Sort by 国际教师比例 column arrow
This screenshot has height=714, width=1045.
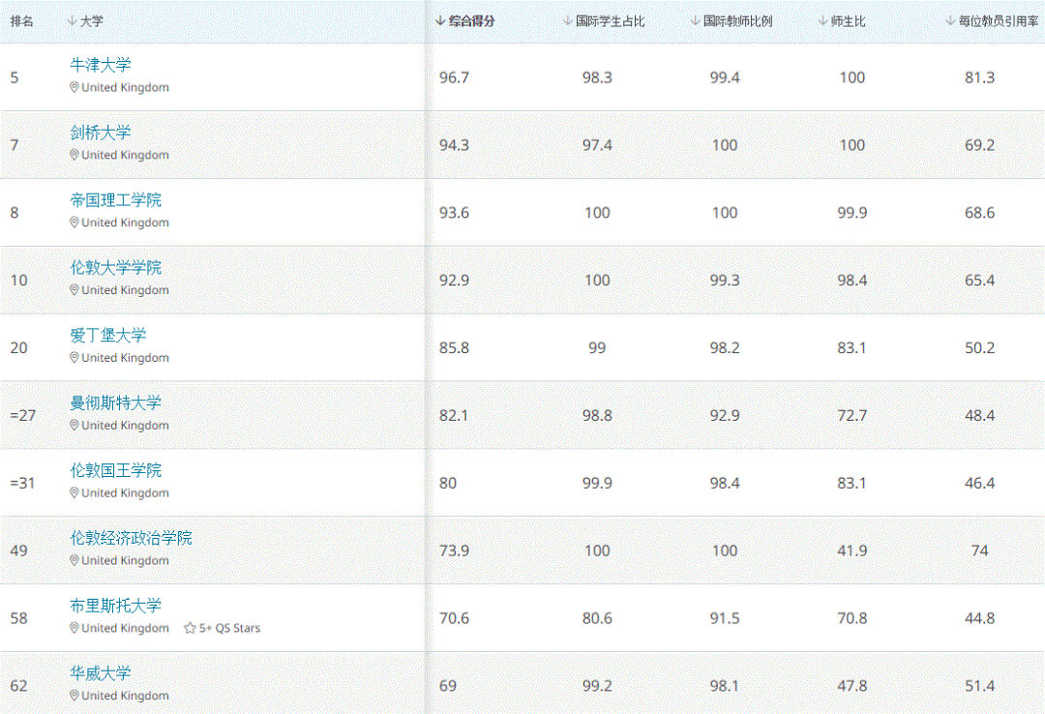tap(695, 21)
